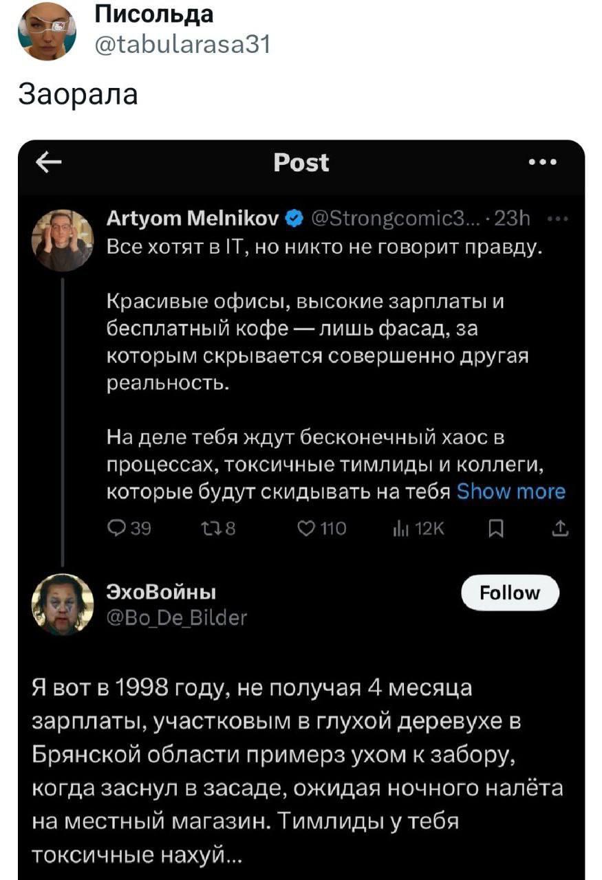Open ЭхоВойны's profile avatar
The image size is (602, 880).
63,604
